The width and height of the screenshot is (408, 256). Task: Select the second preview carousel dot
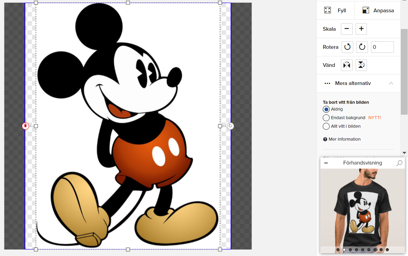pos(344,250)
